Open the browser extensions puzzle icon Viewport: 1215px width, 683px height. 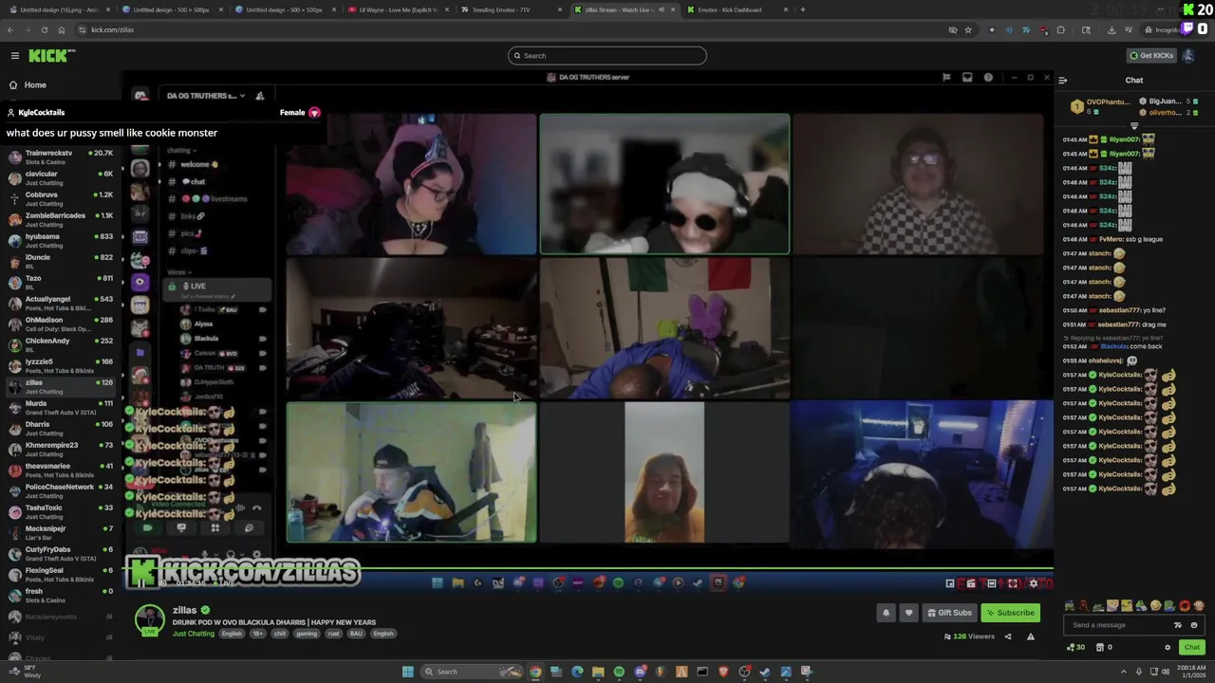point(1060,29)
